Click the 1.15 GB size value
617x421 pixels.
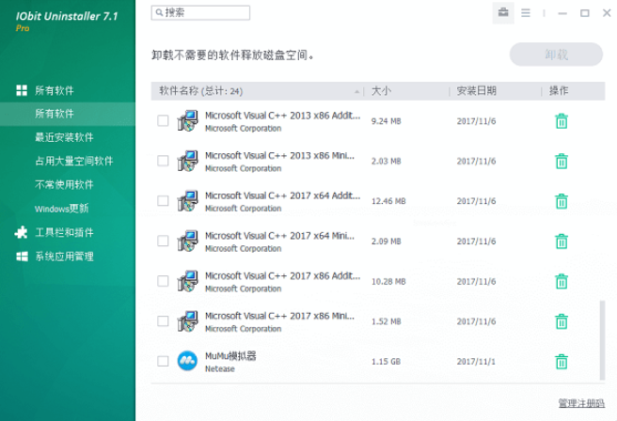tap(386, 362)
